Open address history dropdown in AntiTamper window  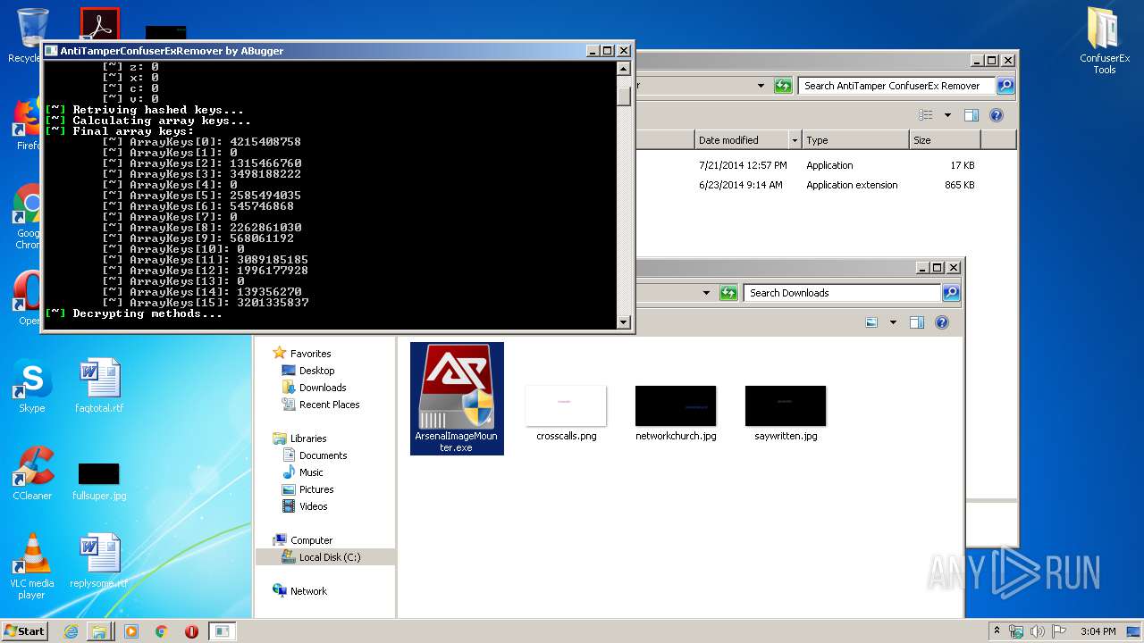(761, 86)
